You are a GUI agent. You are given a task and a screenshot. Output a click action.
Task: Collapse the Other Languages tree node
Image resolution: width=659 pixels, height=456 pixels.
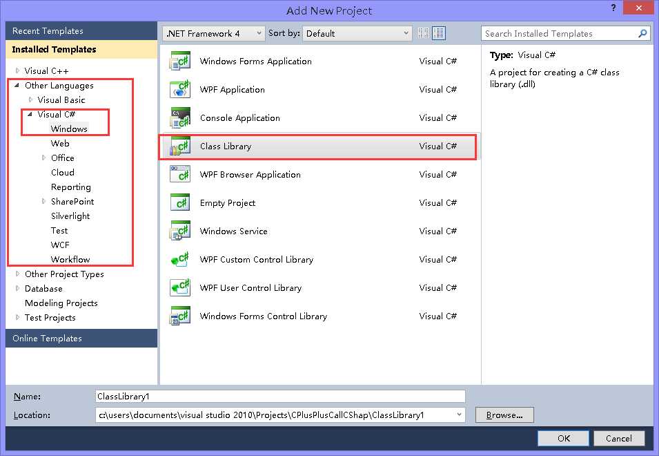pos(17,86)
